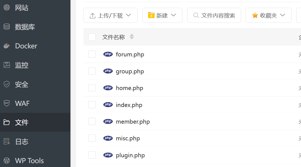Click the Docker whale icon in sidebar

(x=7, y=46)
